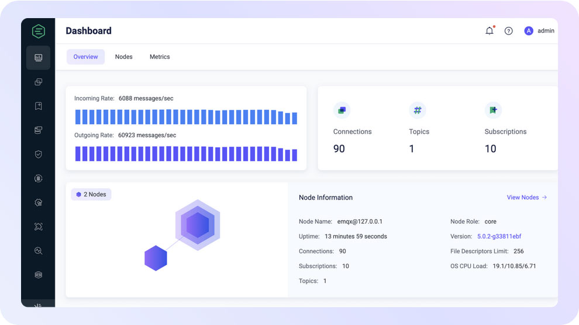
Task: Open the stacked layers icon in the sidebar
Action: tap(38, 275)
